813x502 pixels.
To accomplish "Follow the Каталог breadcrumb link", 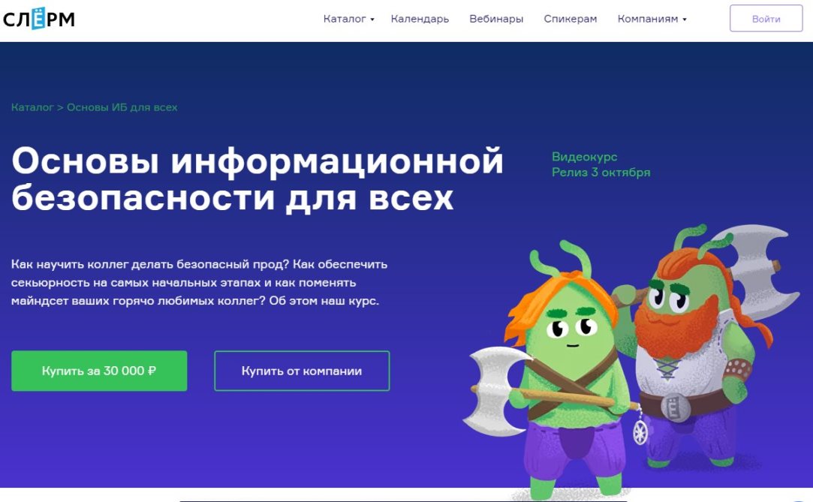I will (32, 107).
